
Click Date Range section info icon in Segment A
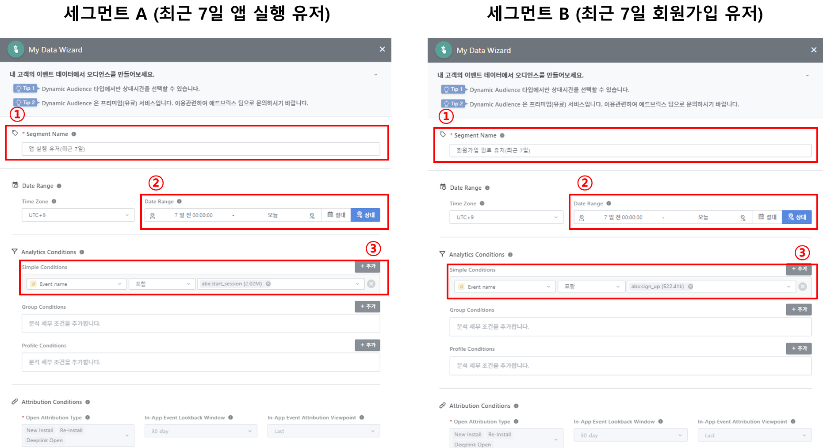[59, 186]
